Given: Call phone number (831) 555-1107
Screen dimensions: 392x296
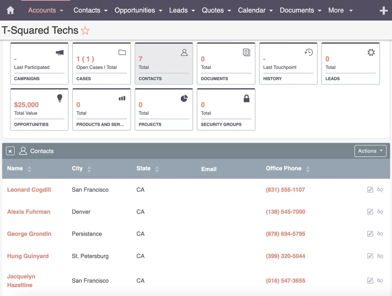Looking at the screenshot, I should pos(285,189).
